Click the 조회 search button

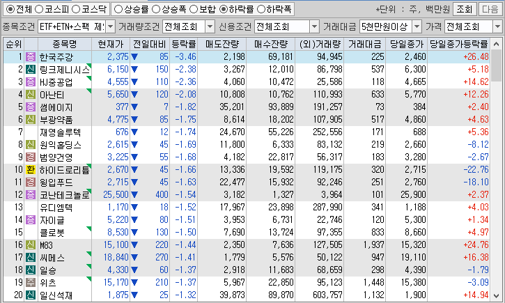tap(465, 9)
